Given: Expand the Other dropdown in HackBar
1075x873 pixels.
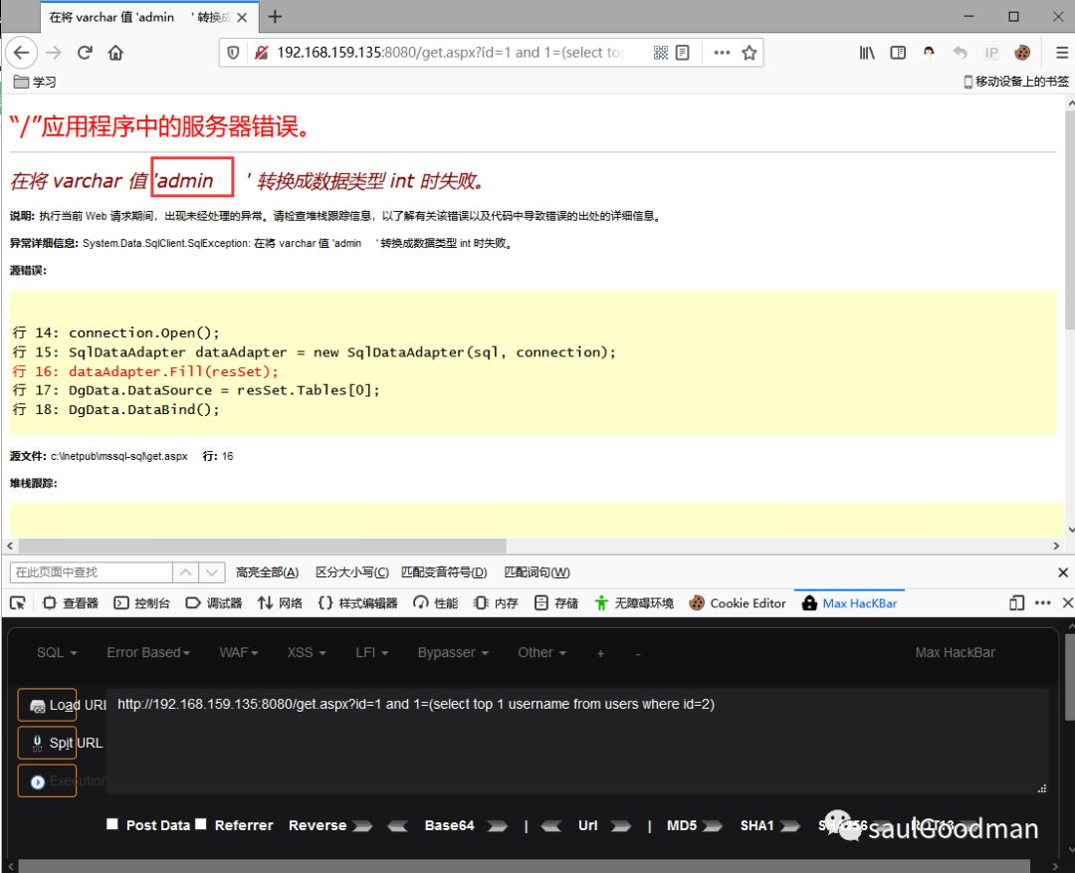Looking at the screenshot, I should (x=541, y=652).
